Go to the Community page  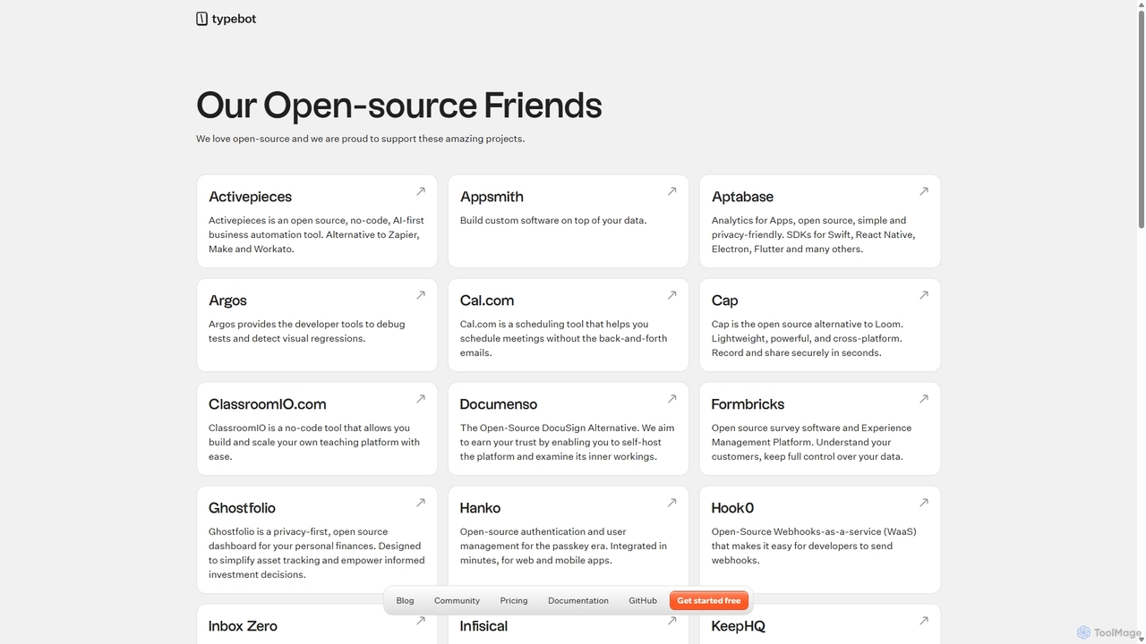[x=457, y=601]
